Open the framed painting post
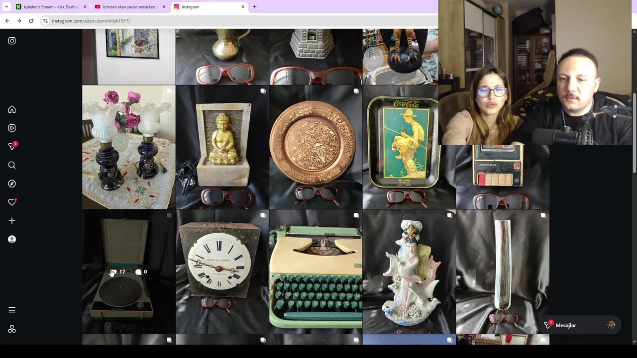The height and width of the screenshot is (358, 637). [129, 57]
